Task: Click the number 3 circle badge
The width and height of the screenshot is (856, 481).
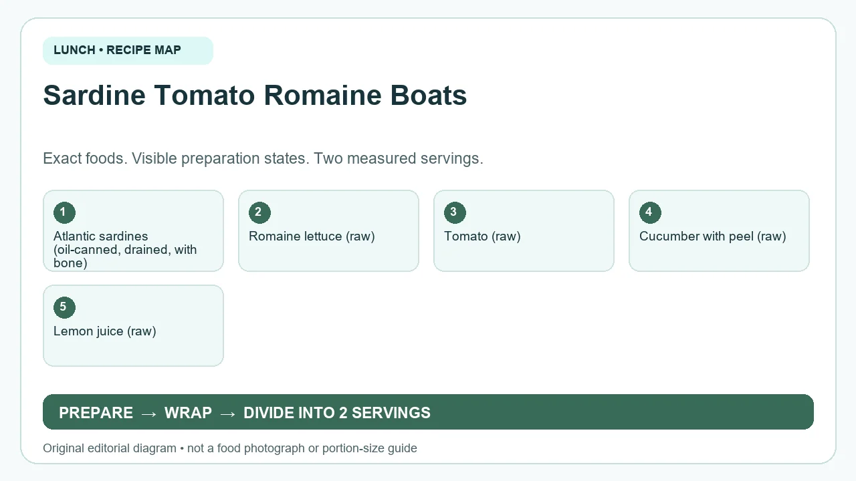Action: click(x=455, y=212)
